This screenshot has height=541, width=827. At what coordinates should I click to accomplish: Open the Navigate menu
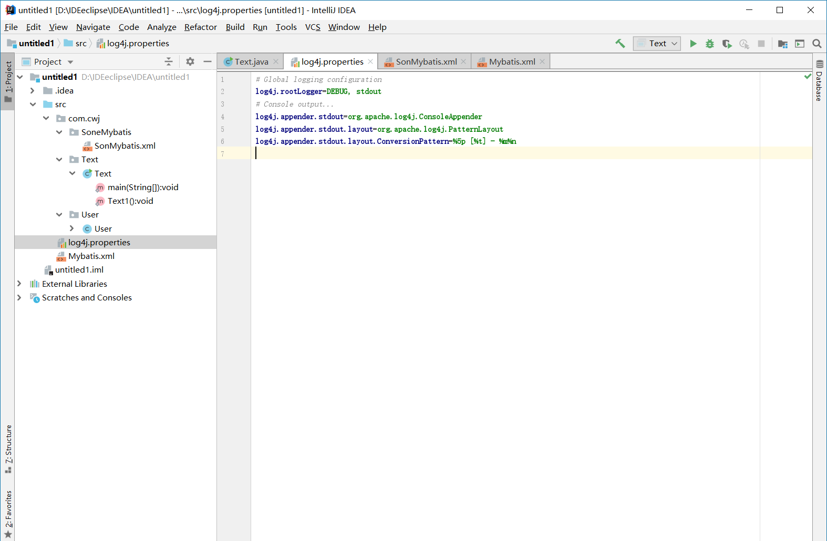point(93,27)
